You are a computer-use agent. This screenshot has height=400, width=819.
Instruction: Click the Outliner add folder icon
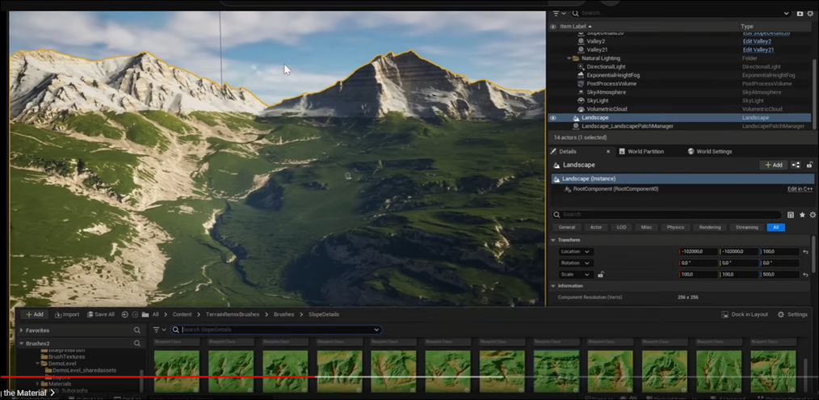tap(800, 14)
